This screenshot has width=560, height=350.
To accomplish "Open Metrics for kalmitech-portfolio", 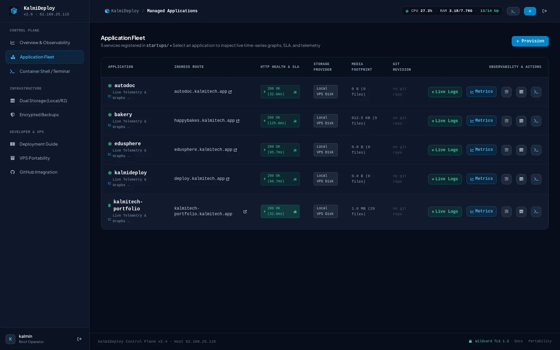I will [481, 211].
